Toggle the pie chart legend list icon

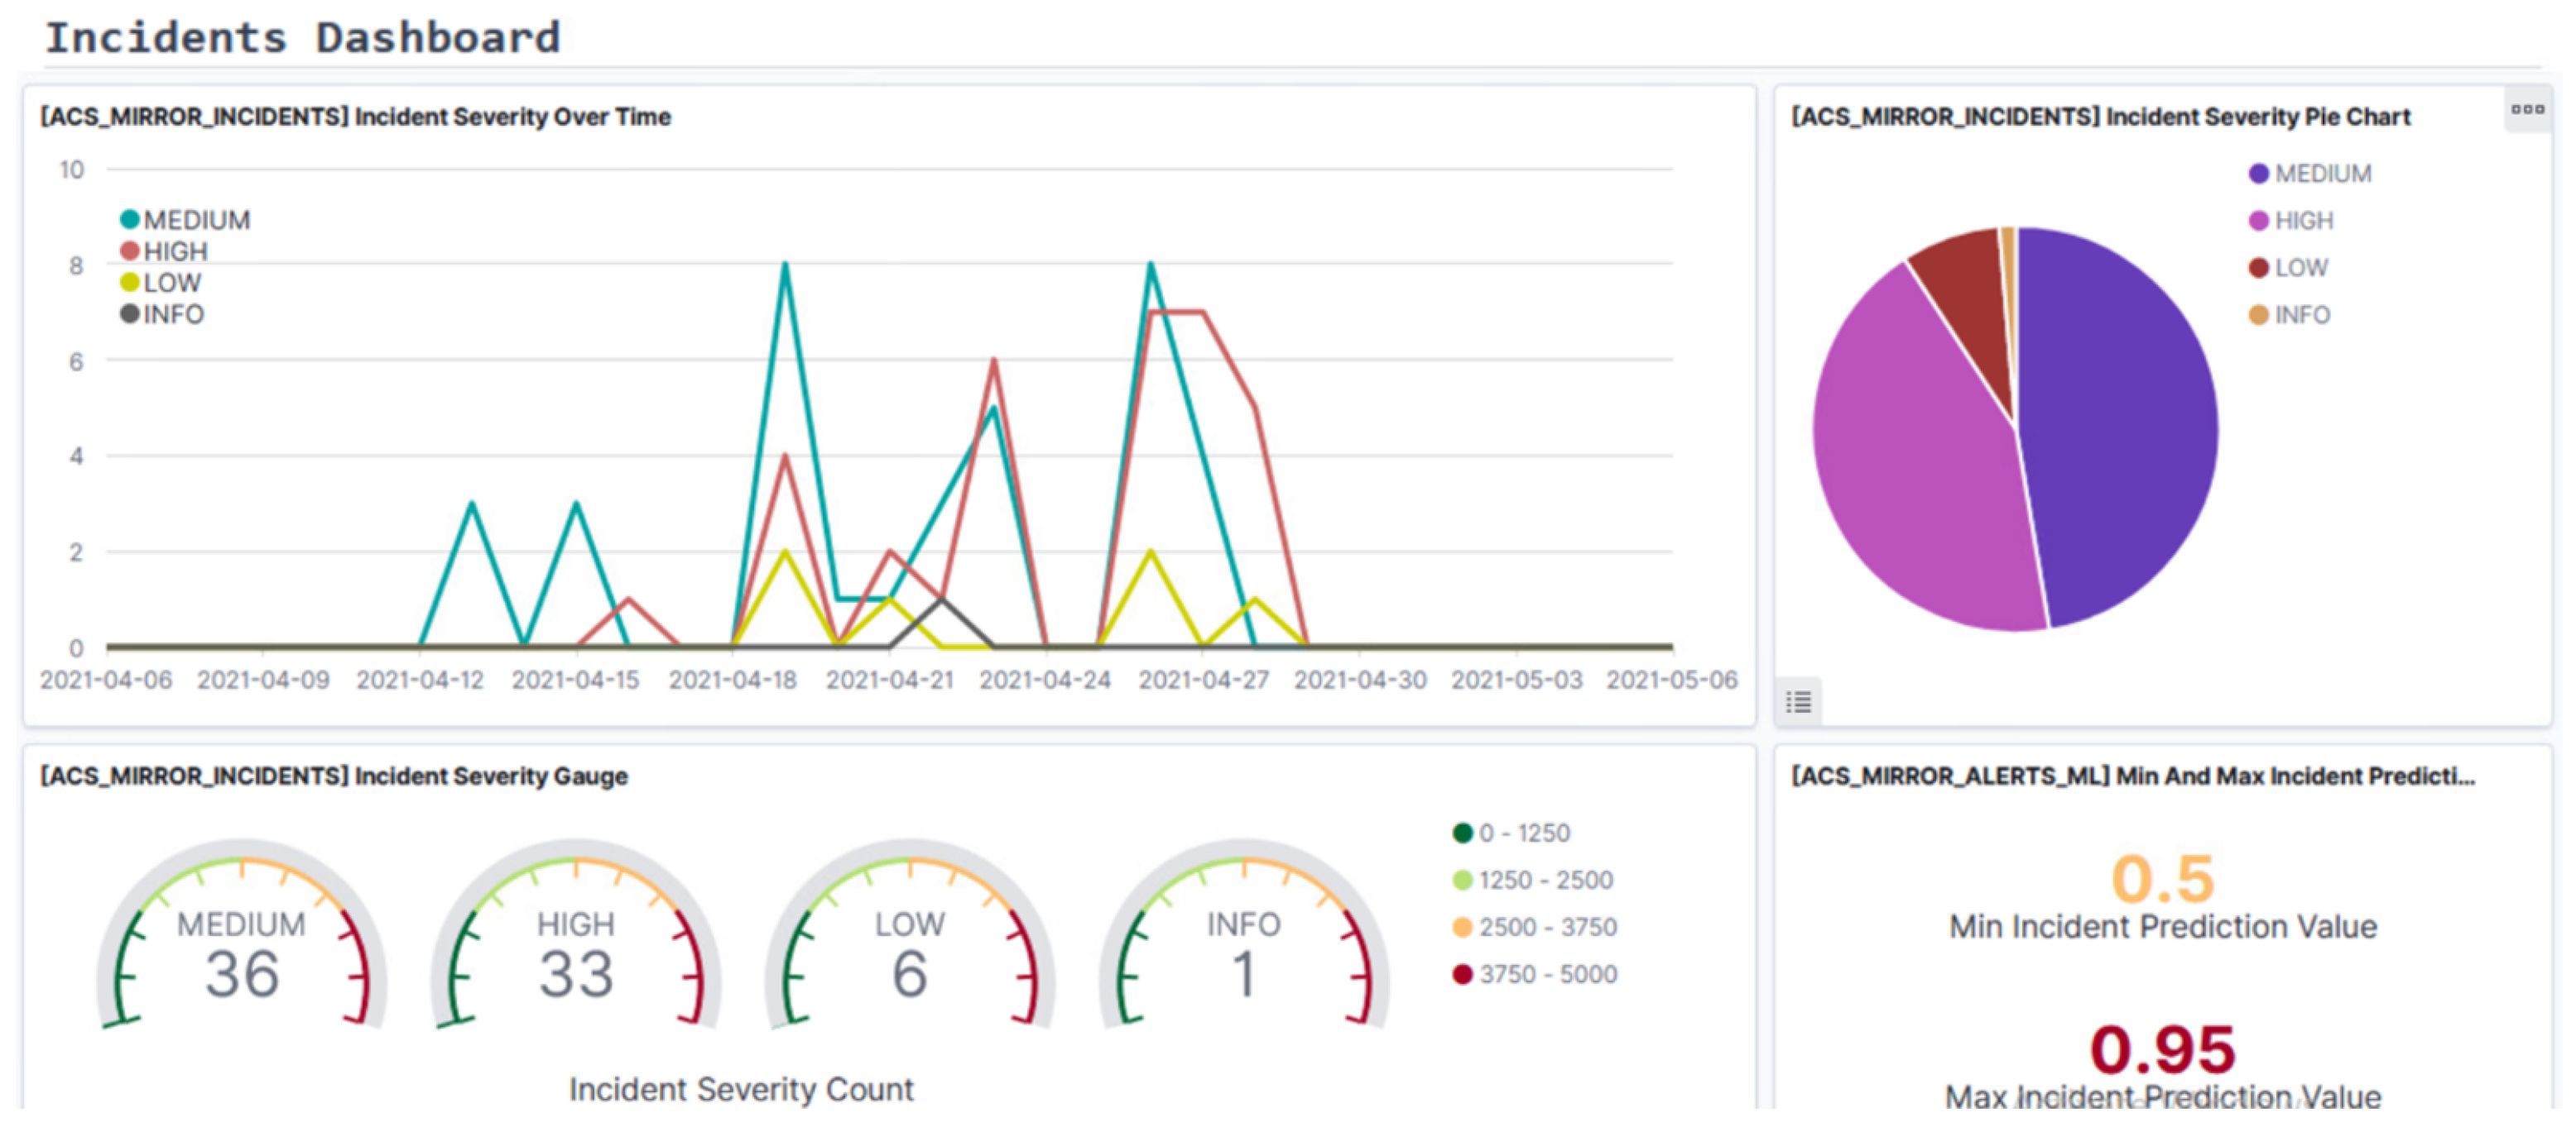[x=1798, y=703]
